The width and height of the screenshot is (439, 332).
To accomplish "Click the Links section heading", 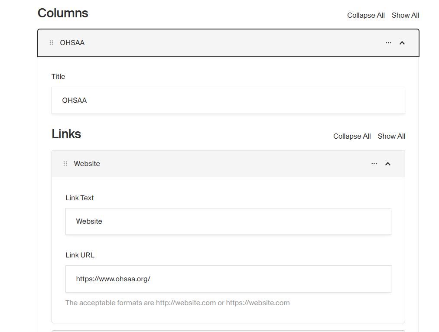I will tap(66, 134).
